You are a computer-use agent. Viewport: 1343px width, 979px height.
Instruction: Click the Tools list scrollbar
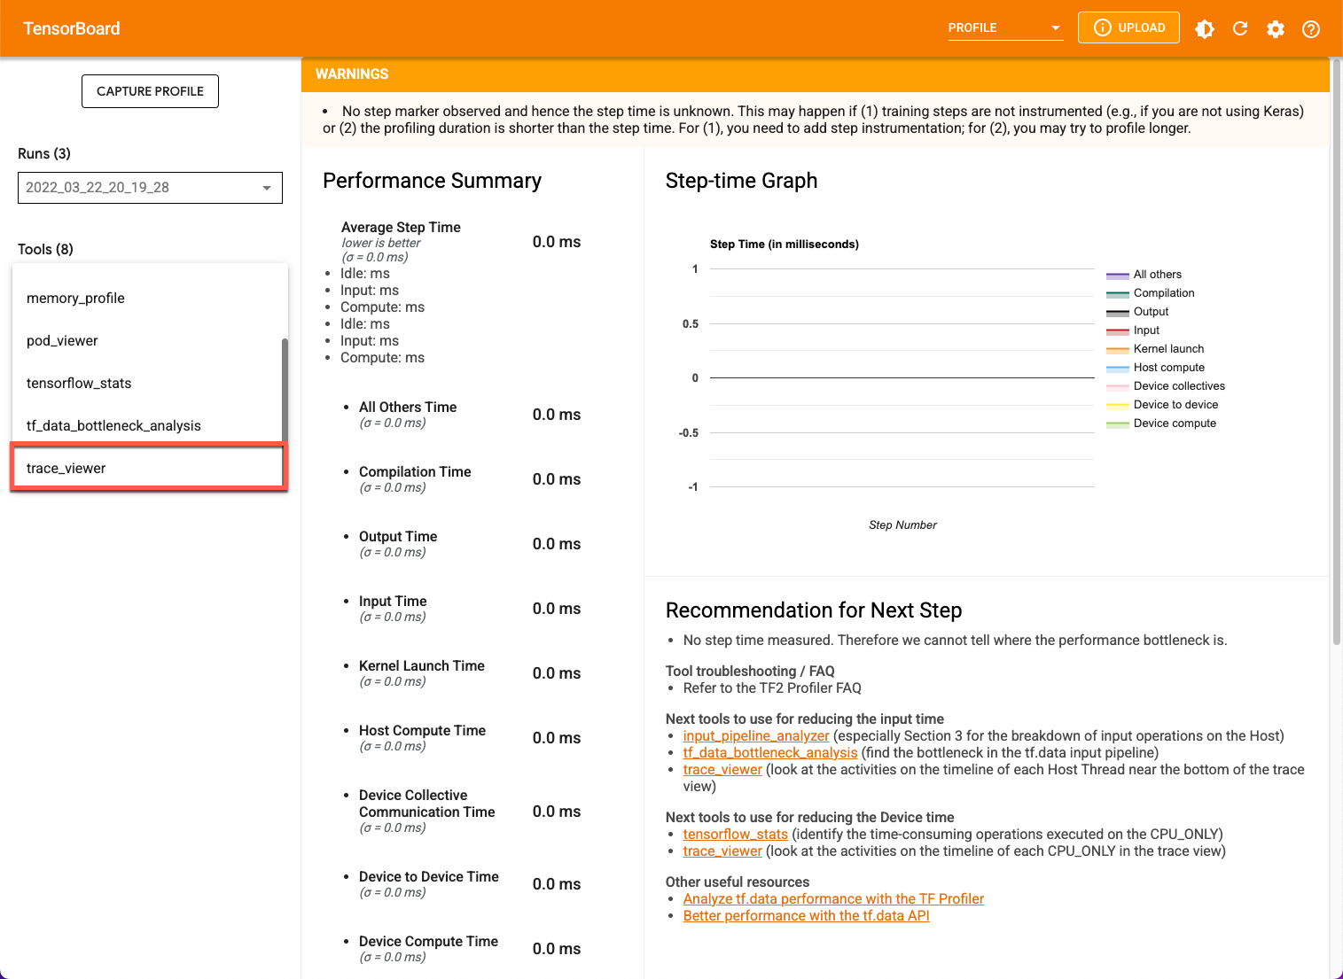pos(285,390)
